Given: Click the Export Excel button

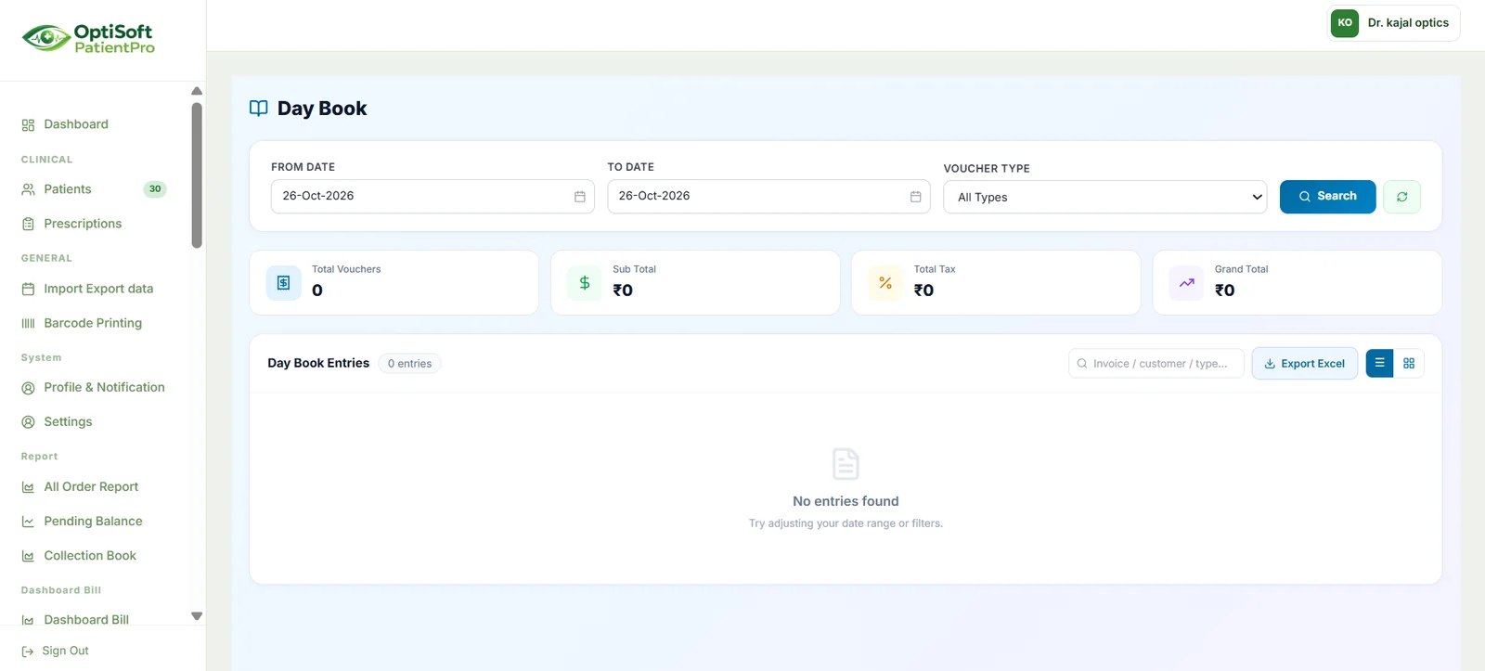Looking at the screenshot, I should pyautogui.click(x=1304, y=363).
